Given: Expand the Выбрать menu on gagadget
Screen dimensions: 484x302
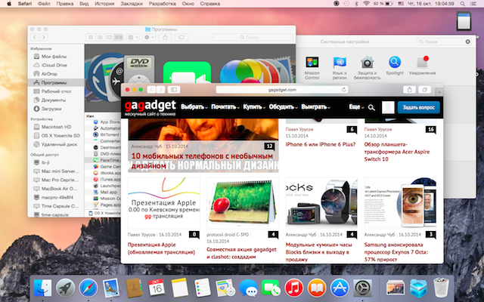Looking at the screenshot, I should pyautogui.click(x=194, y=107).
